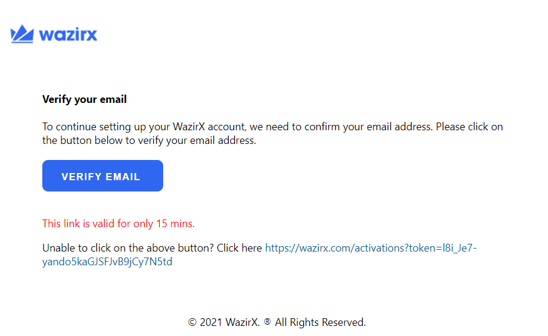548x336 pixels.
Task: Click the red 'valid for only 15 mins' notice
Action: pos(118,223)
